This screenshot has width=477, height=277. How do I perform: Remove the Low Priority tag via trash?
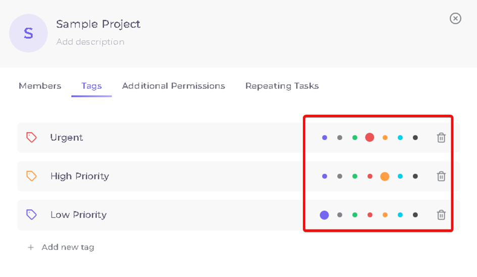[441, 215]
